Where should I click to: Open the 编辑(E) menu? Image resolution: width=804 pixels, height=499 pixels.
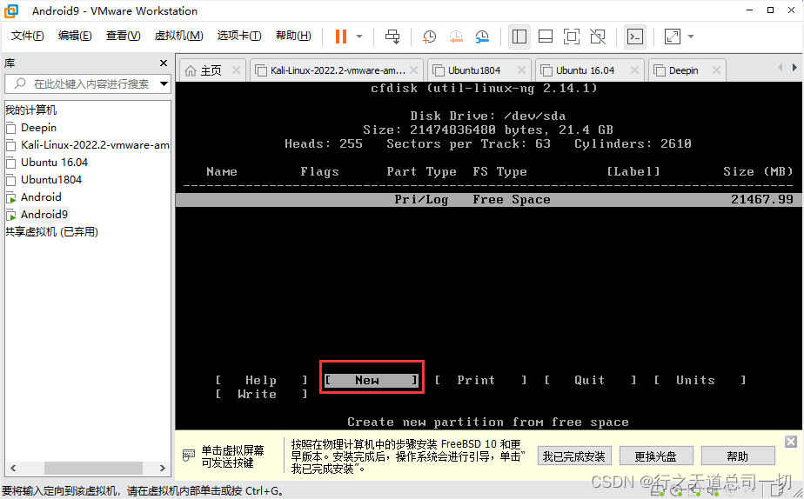coord(75,36)
